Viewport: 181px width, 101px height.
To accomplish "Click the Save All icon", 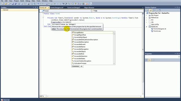I will coord(16,4).
